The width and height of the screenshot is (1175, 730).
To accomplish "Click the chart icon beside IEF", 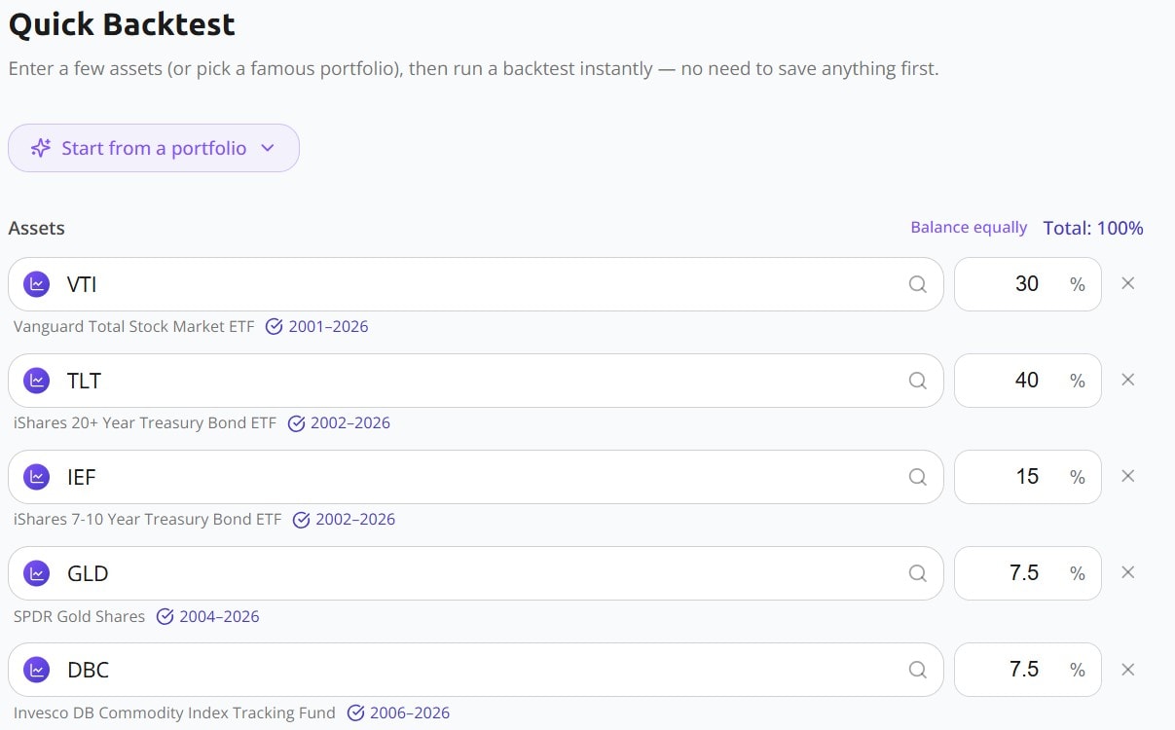I will 37,477.
